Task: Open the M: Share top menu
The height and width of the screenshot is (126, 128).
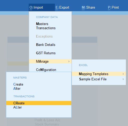Action: tap(88, 8)
